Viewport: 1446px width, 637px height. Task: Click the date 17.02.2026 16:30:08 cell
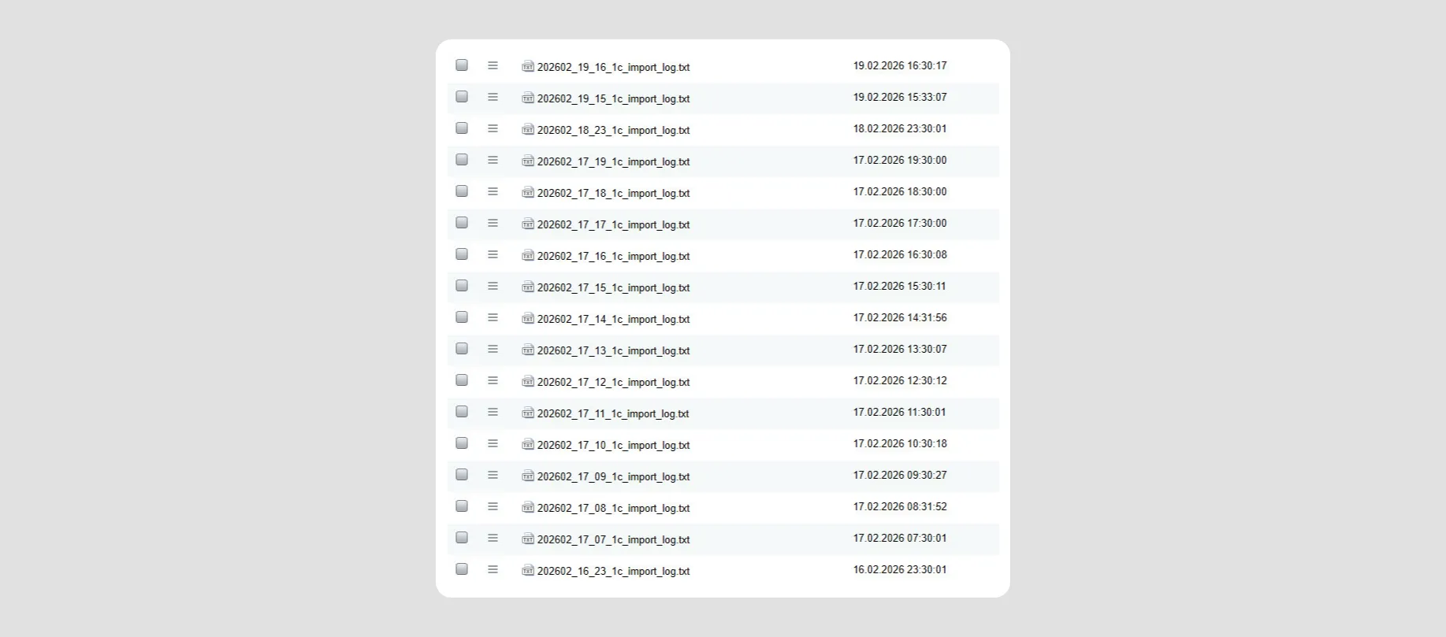click(900, 255)
